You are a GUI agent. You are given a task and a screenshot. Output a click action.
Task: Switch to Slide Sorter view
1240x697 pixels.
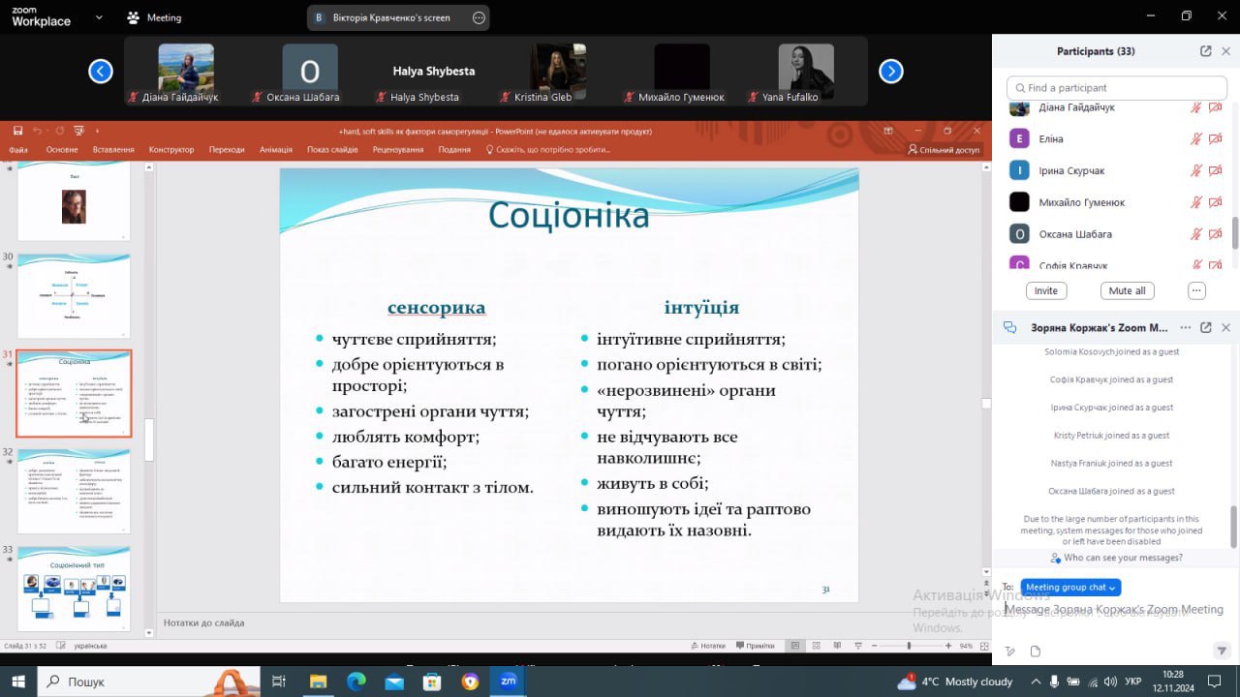click(816, 645)
